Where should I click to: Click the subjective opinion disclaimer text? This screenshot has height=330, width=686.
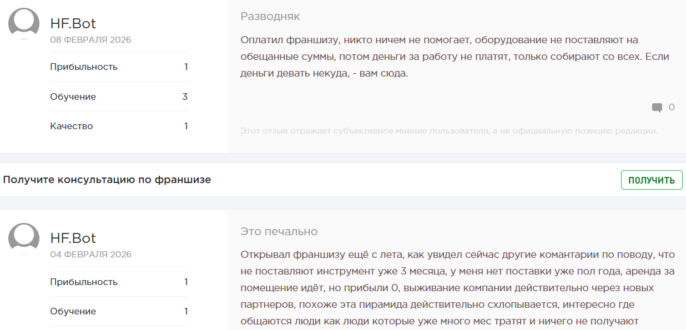point(448,130)
